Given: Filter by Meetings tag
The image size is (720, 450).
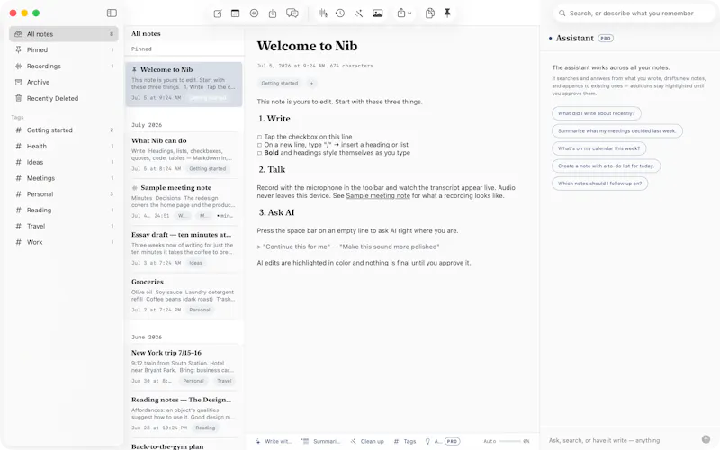Looking at the screenshot, I should click(63, 178).
